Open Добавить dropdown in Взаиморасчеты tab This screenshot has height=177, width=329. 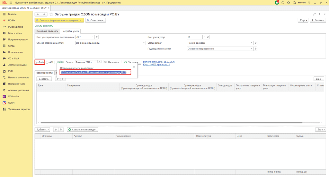click(44, 79)
